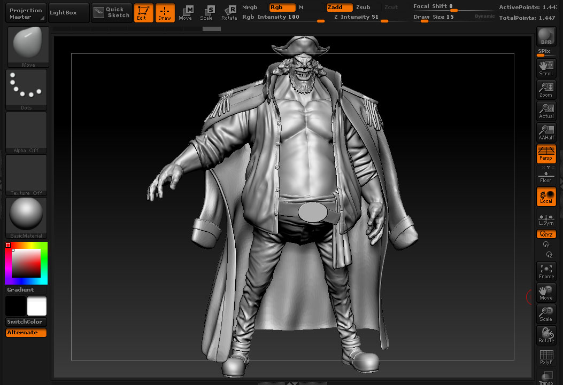Toggle the Rgb painting mode

[x=282, y=7]
